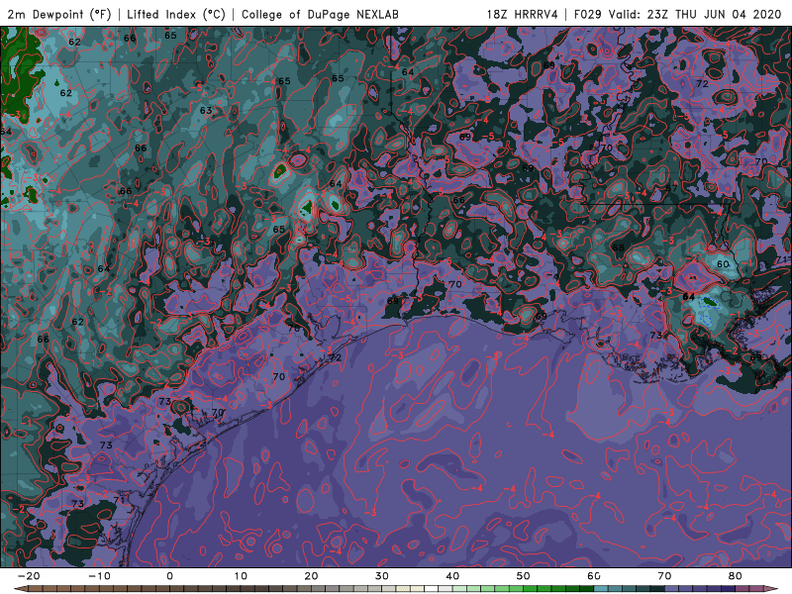Click the -10 label on the color bar

(99, 576)
